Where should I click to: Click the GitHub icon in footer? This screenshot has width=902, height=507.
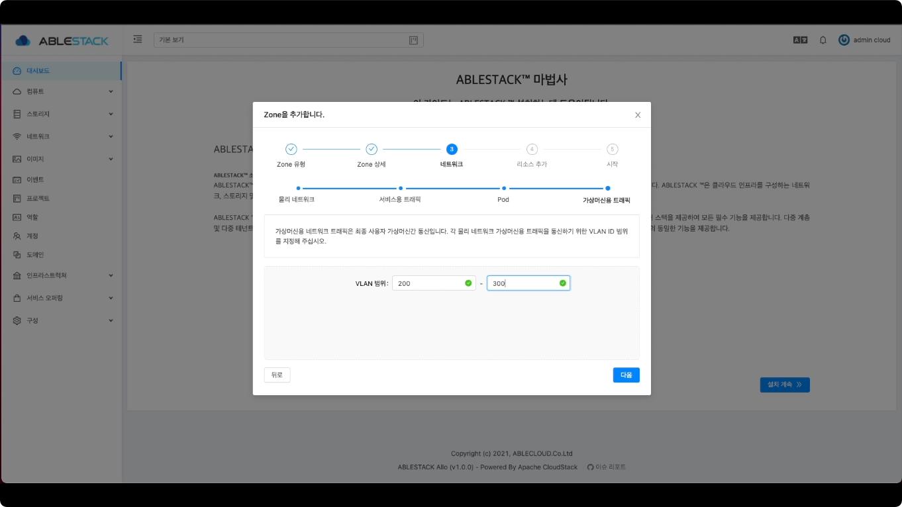pyautogui.click(x=591, y=467)
